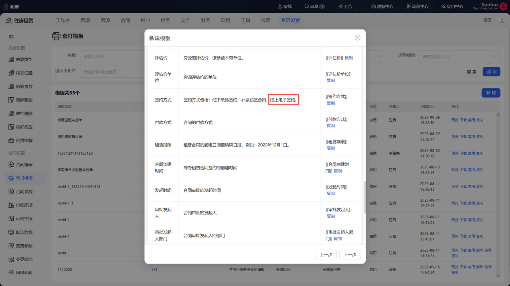
Task: Open 消息 notifications in top bar
Action: [314, 6]
